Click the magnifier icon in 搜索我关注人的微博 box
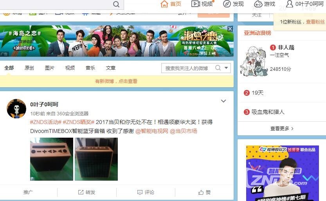This screenshot has width=326, height=201. coord(218,68)
